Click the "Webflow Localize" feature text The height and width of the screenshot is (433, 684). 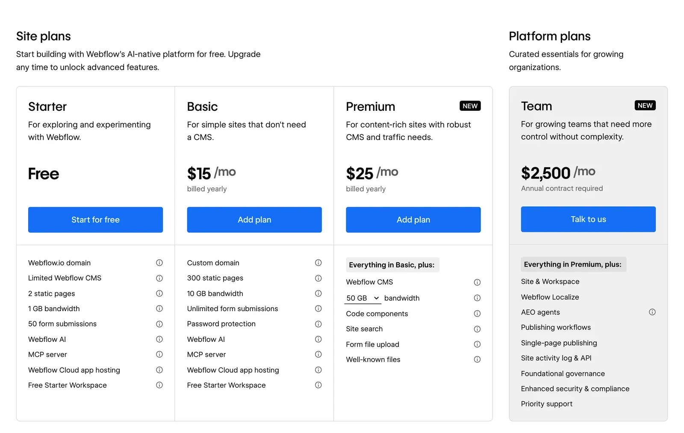click(550, 297)
